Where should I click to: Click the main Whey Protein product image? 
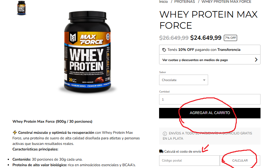[87, 51]
